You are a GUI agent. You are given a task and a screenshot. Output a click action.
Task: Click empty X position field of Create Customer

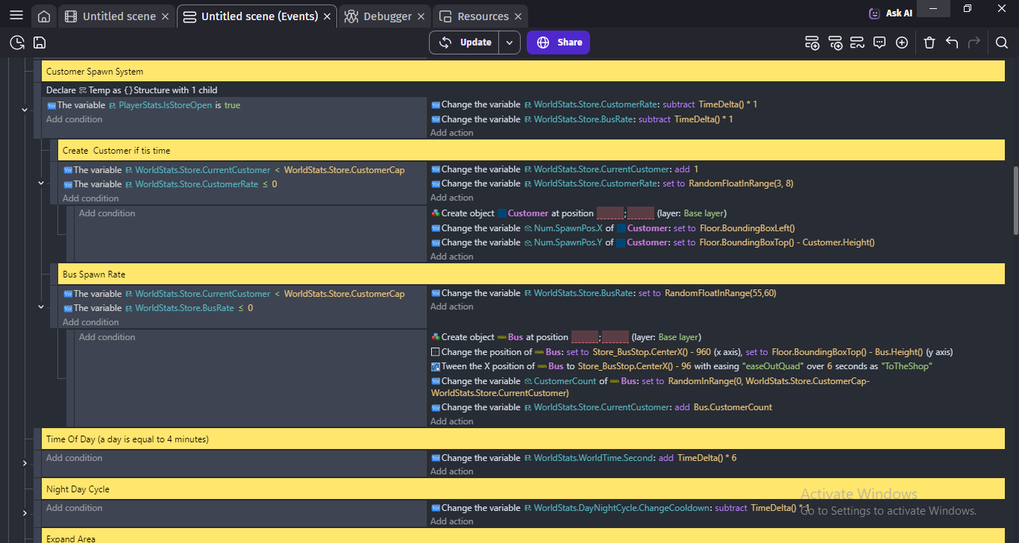click(x=610, y=213)
